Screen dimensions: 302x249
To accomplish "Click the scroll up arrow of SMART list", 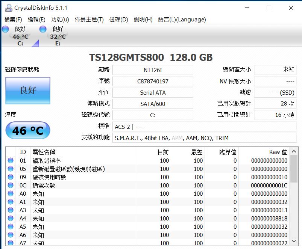I will [x=294, y=151].
